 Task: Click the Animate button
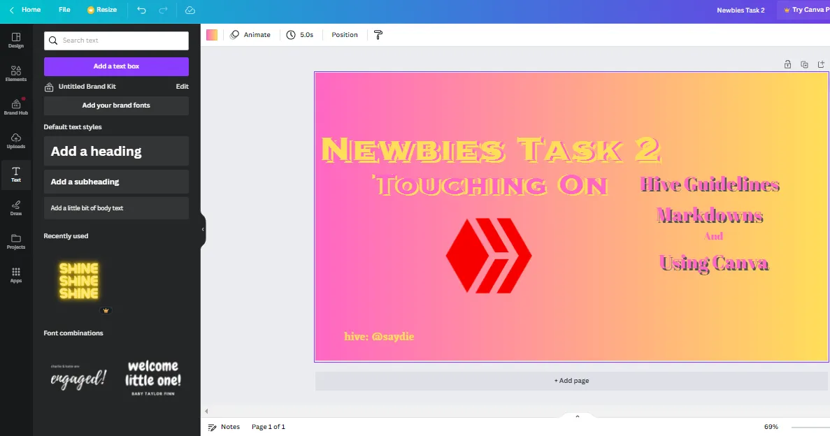(250, 35)
